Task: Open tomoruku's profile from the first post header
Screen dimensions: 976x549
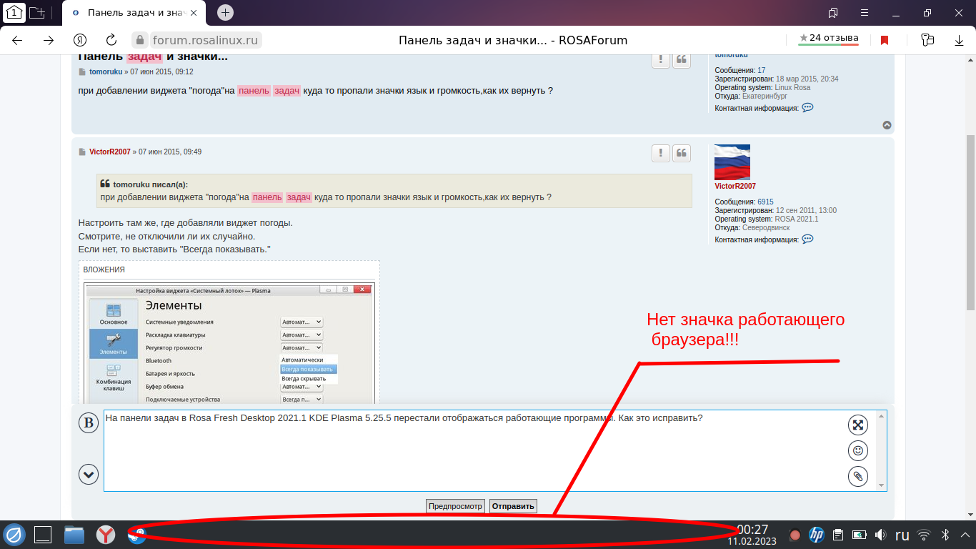Action: point(106,72)
